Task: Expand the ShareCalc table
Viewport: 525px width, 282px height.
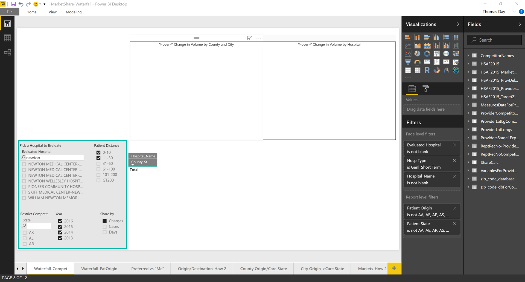Action: [x=468, y=162]
